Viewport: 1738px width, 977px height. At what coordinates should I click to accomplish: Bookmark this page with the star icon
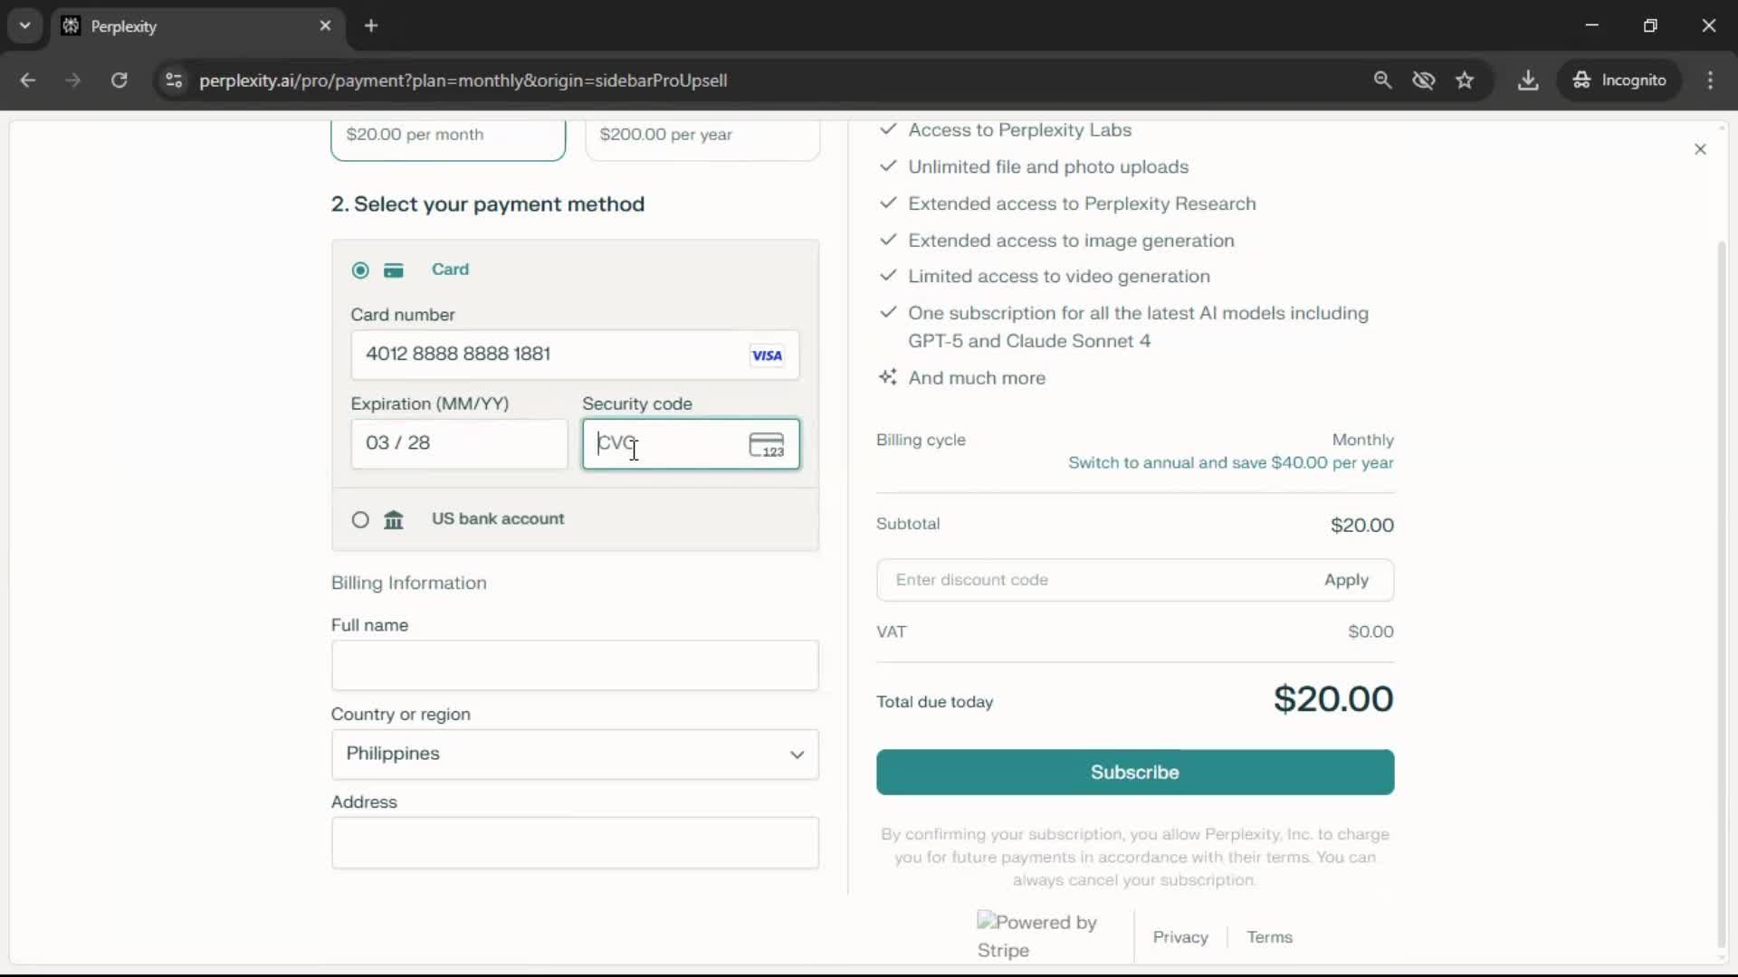tap(1465, 81)
